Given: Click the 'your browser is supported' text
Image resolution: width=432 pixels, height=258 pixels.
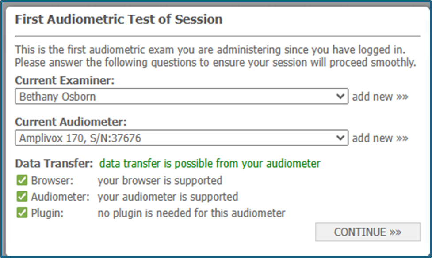Looking at the screenshot, I should (160, 180).
